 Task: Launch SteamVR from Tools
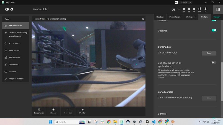click(x=16, y=72)
